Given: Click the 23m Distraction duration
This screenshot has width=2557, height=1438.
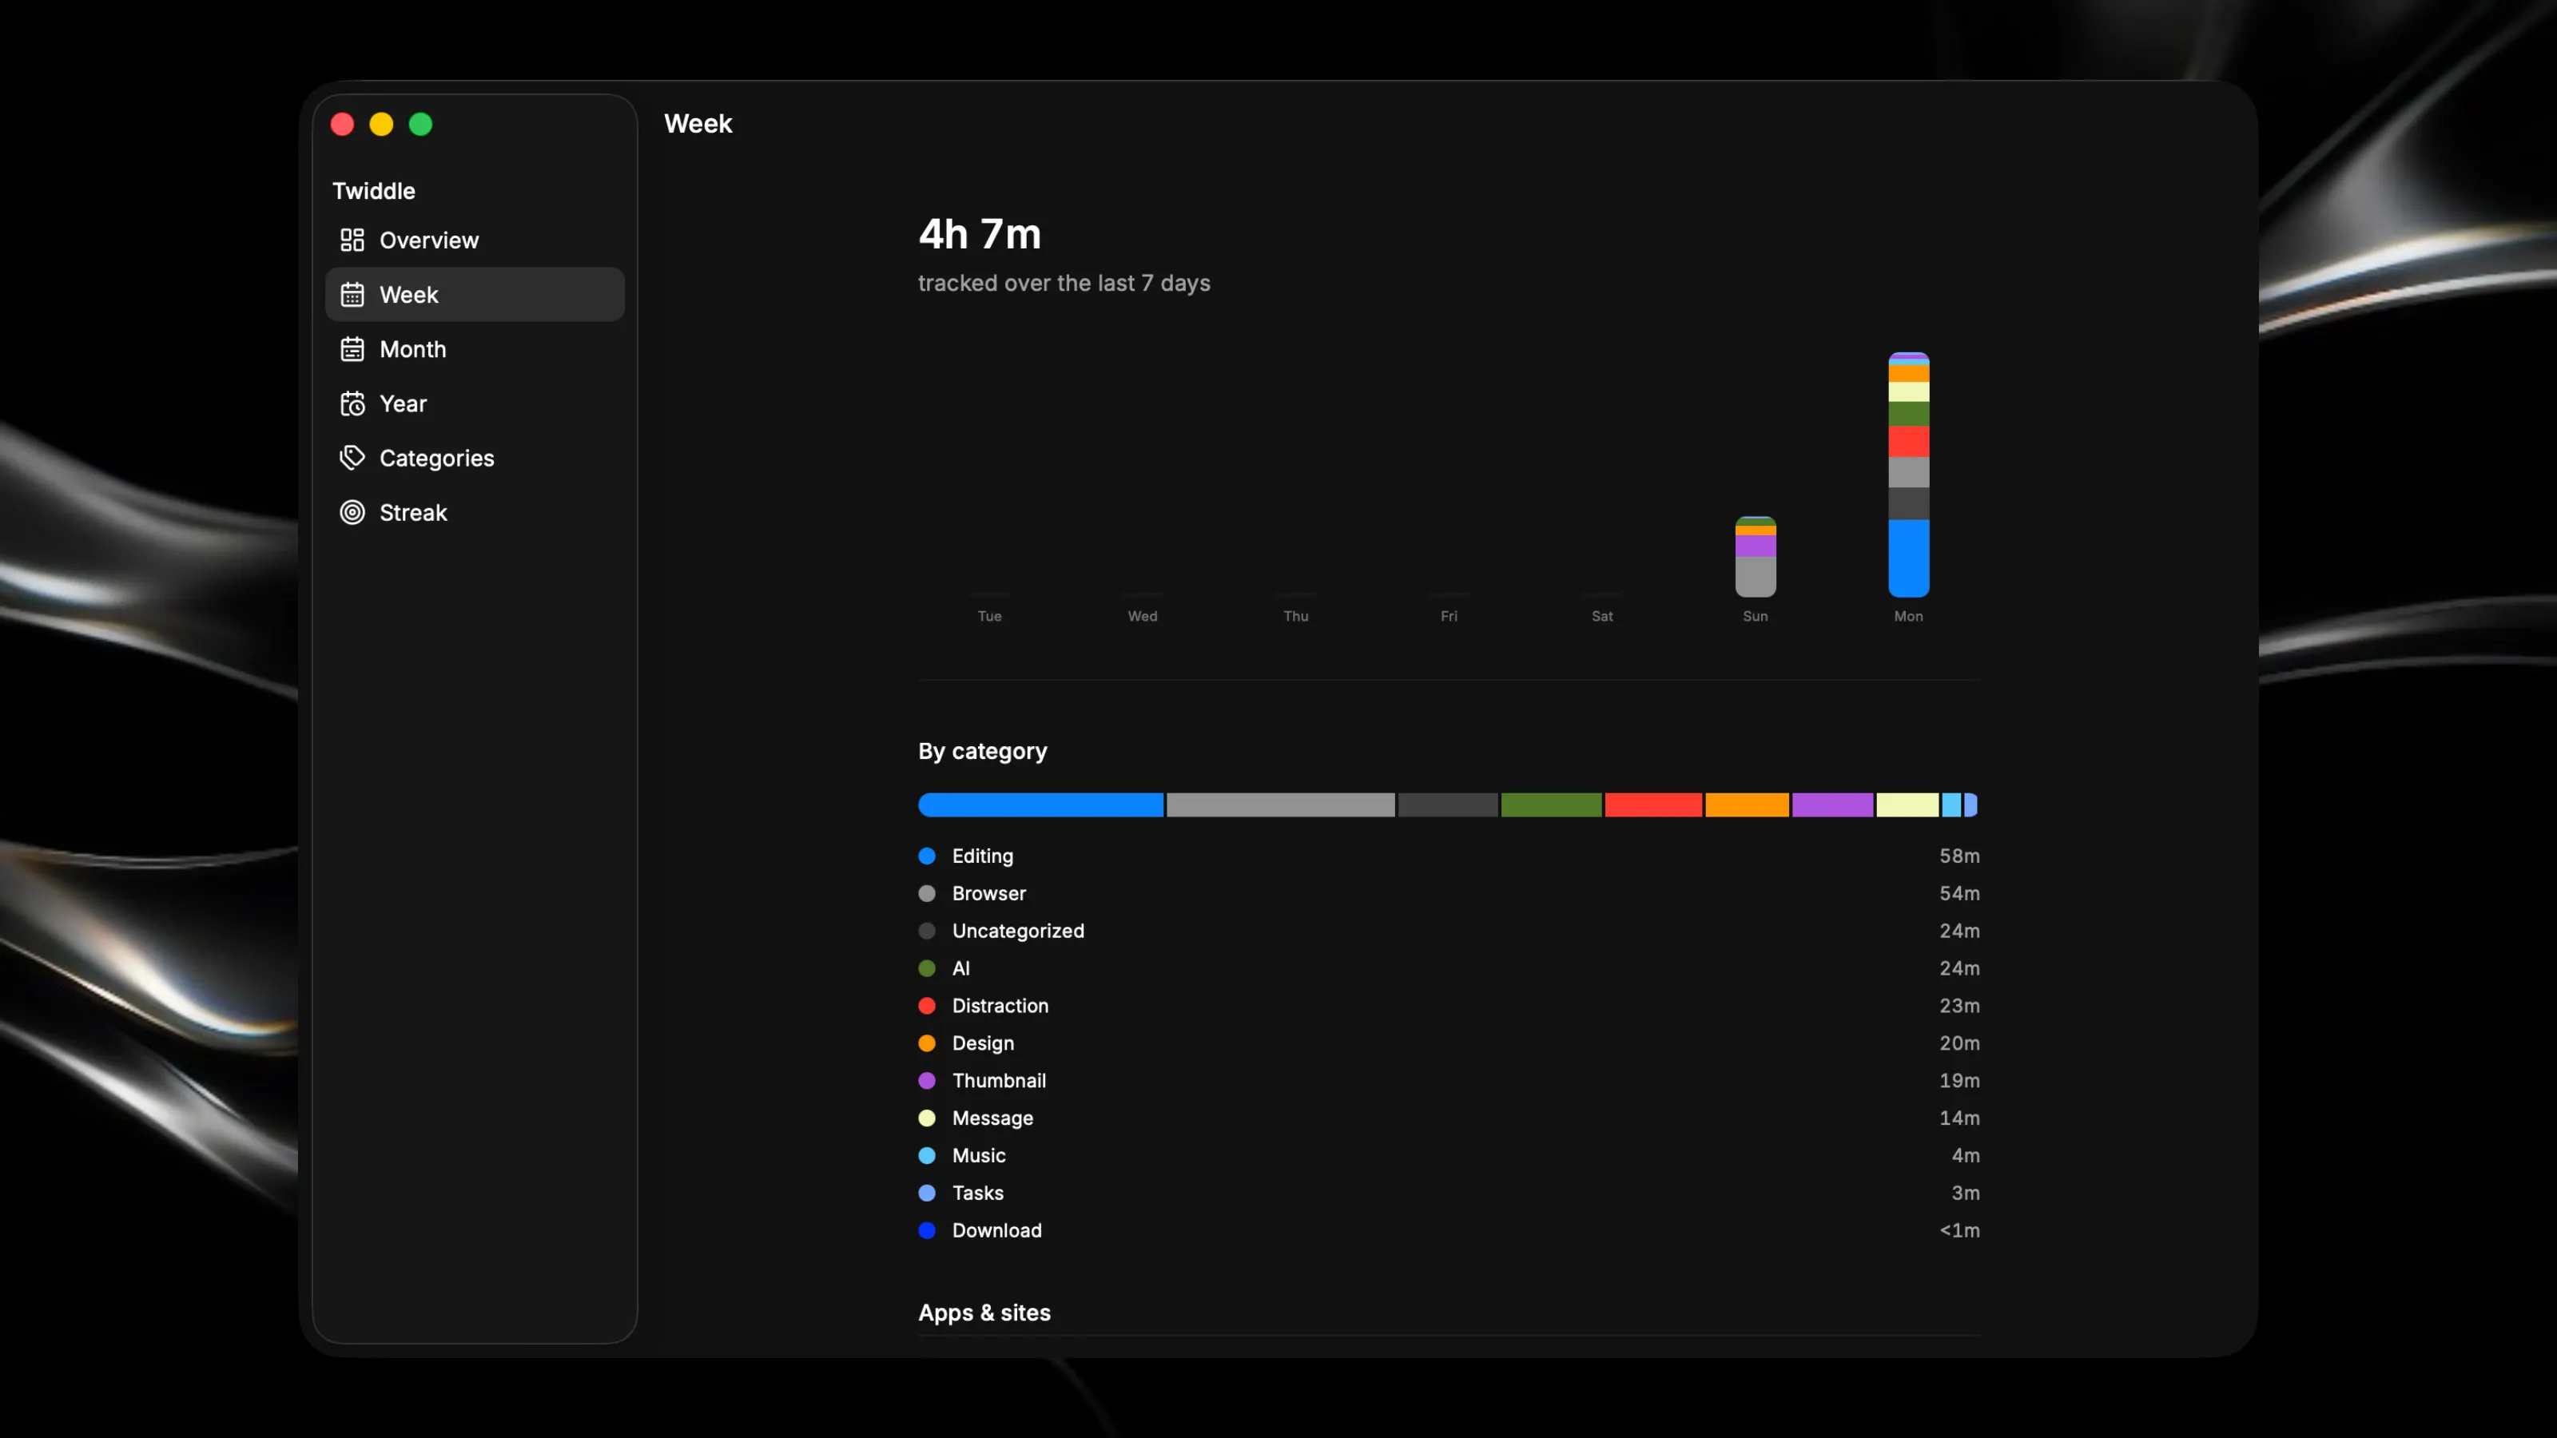Looking at the screenshot, I should 1959,1005.
